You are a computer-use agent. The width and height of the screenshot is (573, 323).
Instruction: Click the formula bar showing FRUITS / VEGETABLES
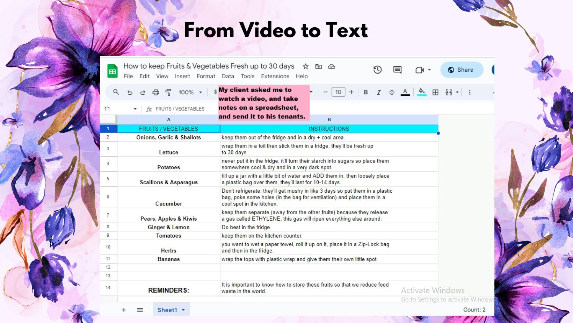pos(180,109)
